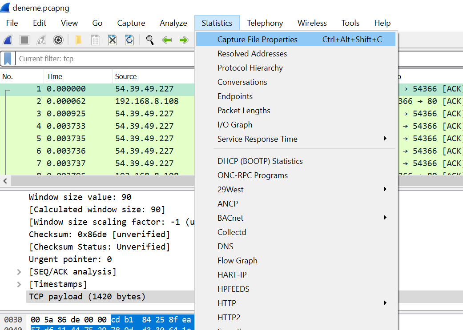Click the restart capture icon
Viewport: 463px width, 330px height.
41,40
